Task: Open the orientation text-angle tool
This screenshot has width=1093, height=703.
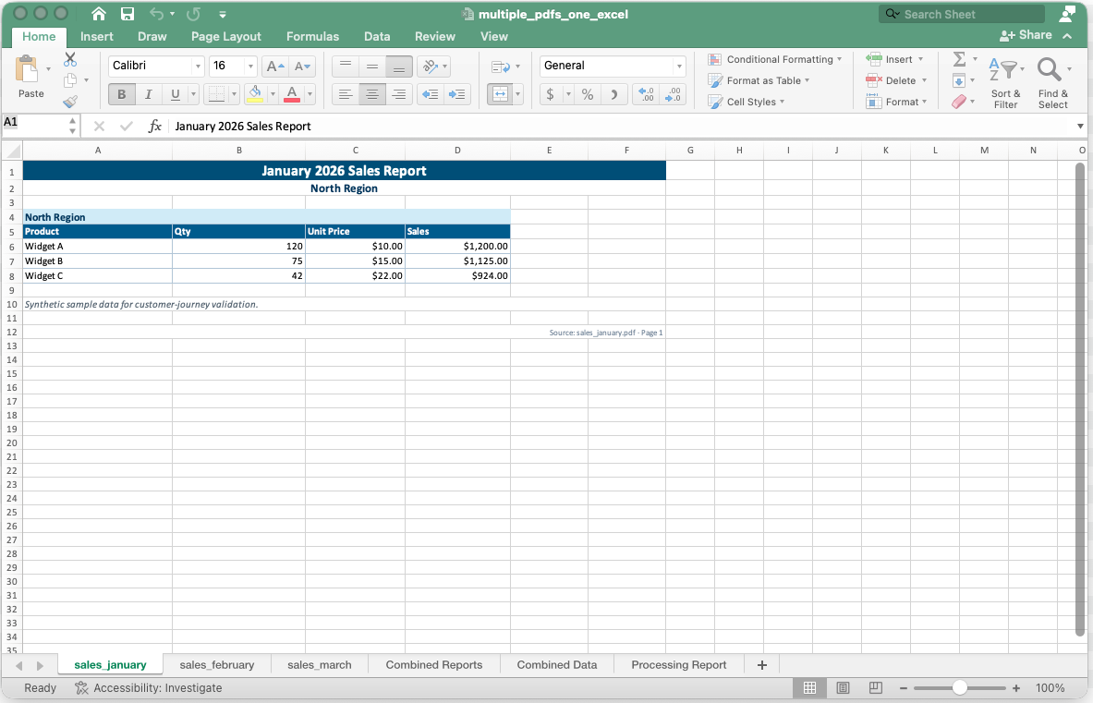Action: pos(431,67)
